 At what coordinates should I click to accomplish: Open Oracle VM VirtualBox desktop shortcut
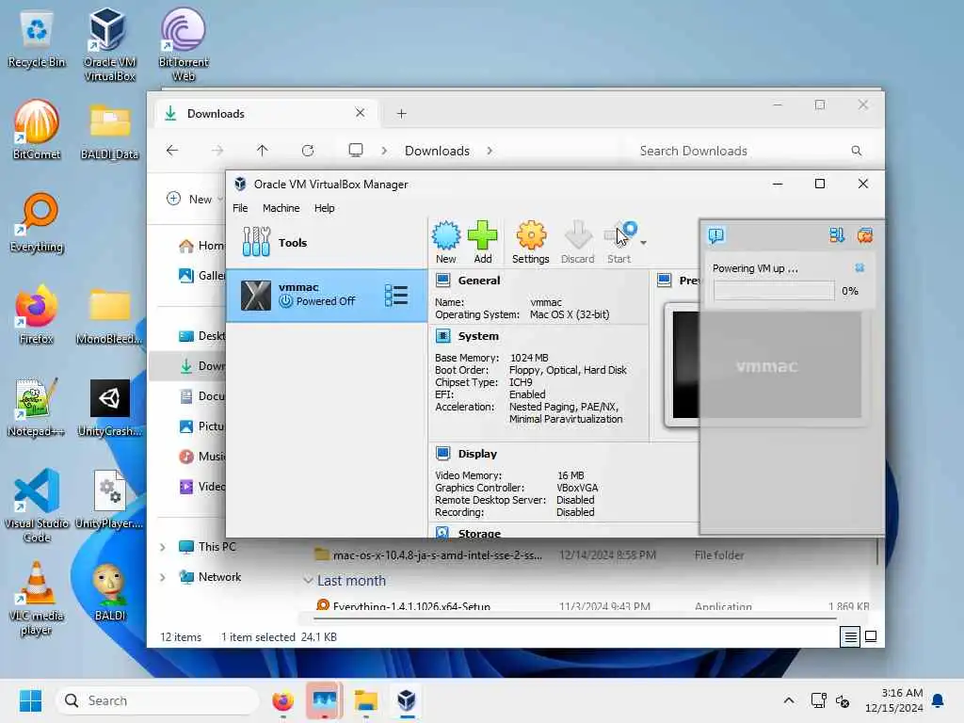coord(109,45)
